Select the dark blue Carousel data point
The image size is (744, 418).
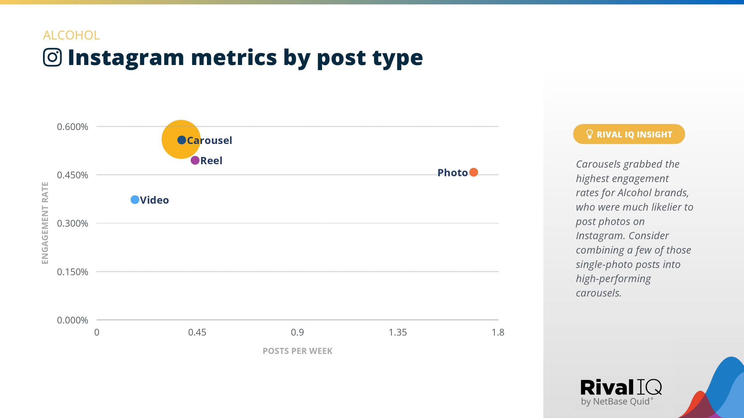coord(182,140)
